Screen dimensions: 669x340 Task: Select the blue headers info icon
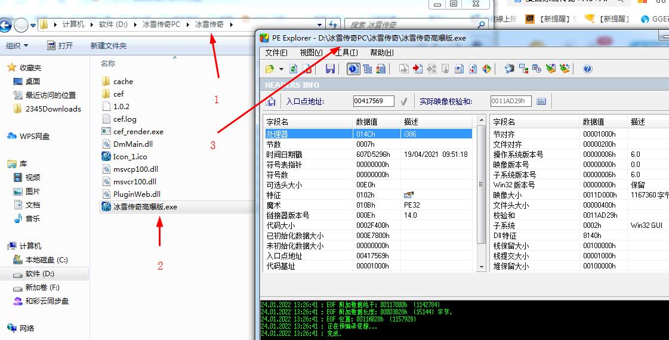pyautogui.click(x=353, y=69)
